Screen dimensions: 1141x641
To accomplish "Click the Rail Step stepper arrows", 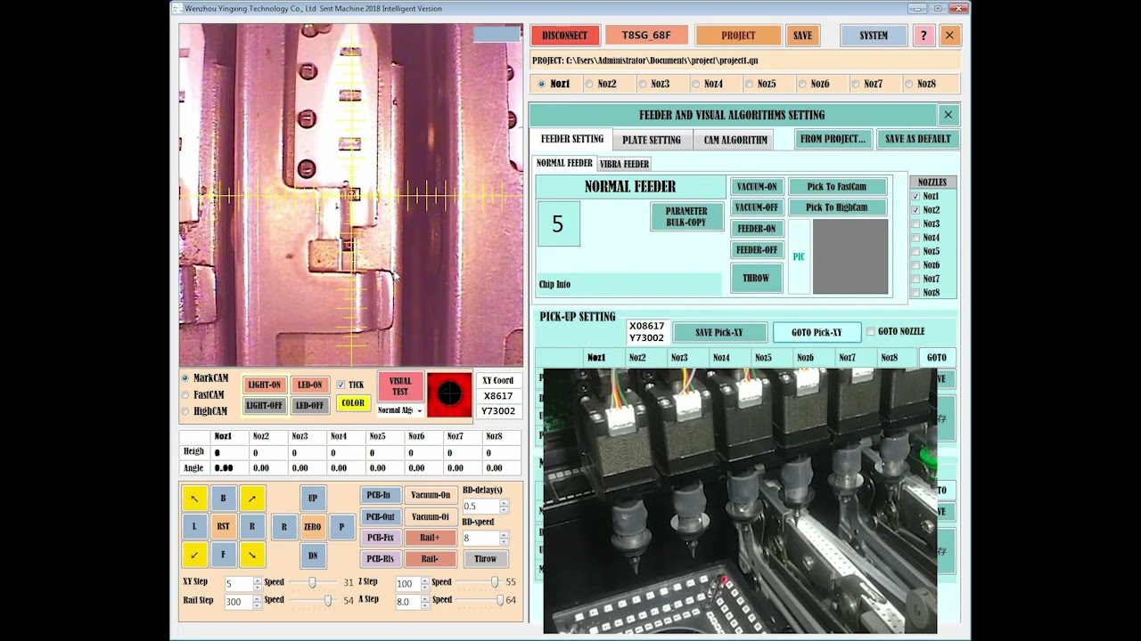I will pos(258,602).
